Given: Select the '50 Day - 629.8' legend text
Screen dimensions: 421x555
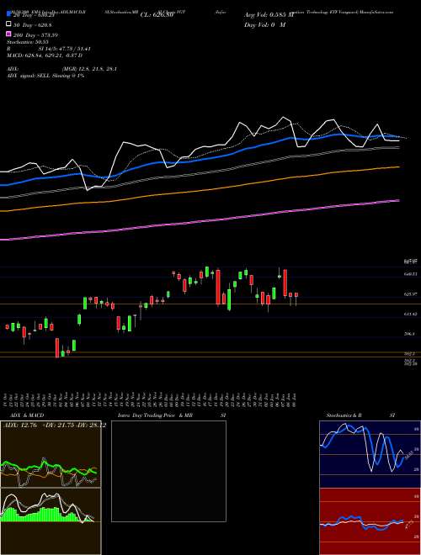Looking at the screenshot, I should tap(32, 24).
